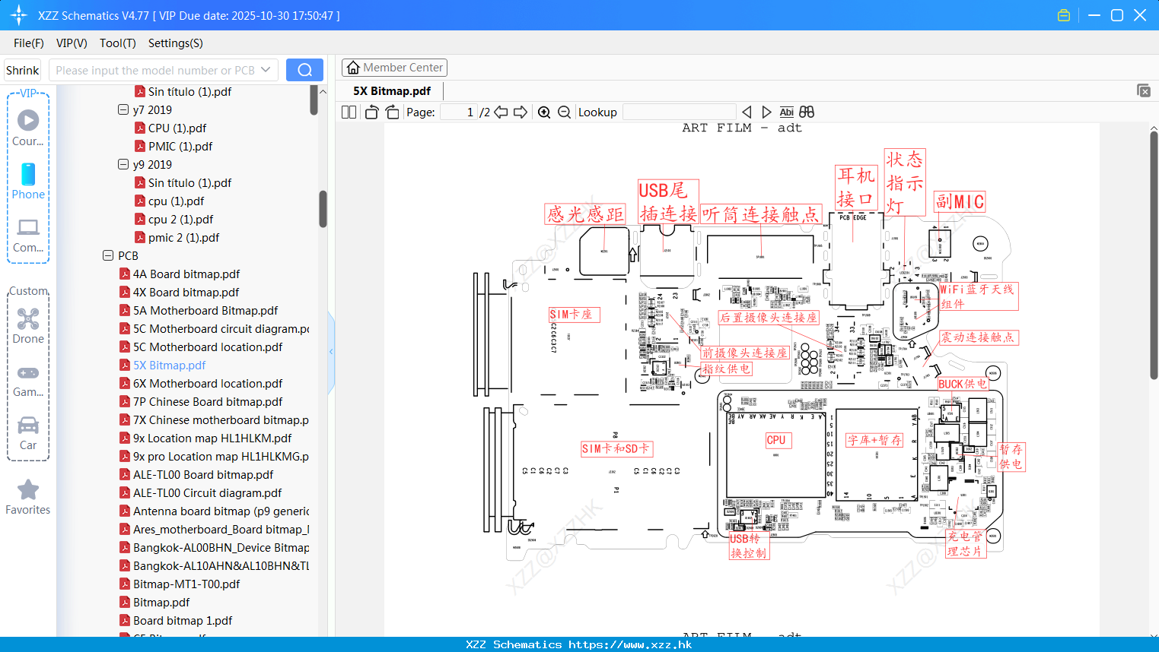1159x652 pixels.
Task: Click the Lookup text field
Action: point(679,112)
